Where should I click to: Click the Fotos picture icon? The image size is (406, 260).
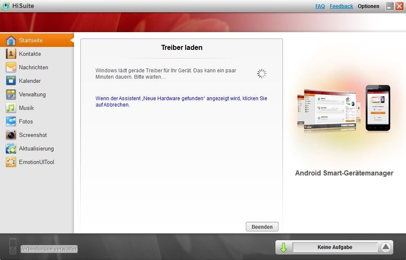click(x=11, y=121)
